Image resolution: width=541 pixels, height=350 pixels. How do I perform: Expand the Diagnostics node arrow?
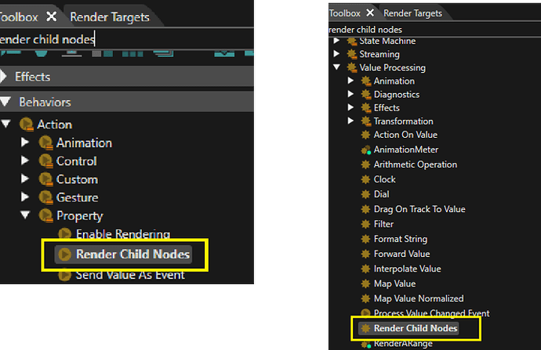(351, 94)
